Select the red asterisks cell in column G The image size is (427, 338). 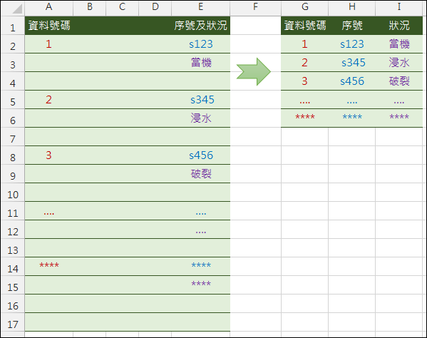pyautogui.click(x=304, y=118)
